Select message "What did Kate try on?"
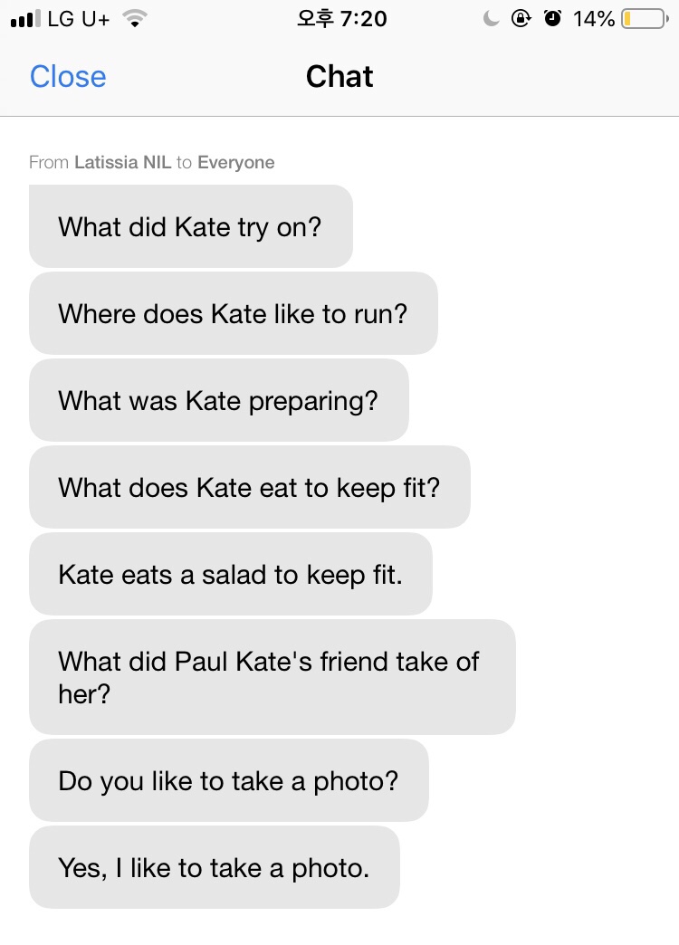 tap(190, 226)
